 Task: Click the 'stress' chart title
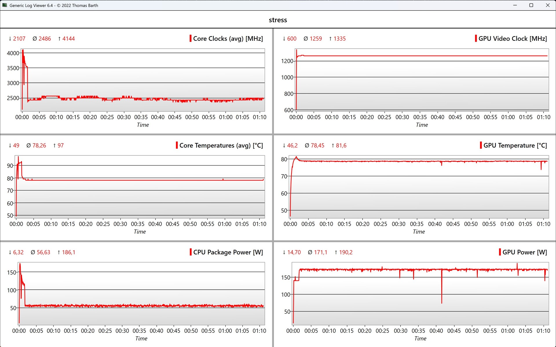(278, 20)
